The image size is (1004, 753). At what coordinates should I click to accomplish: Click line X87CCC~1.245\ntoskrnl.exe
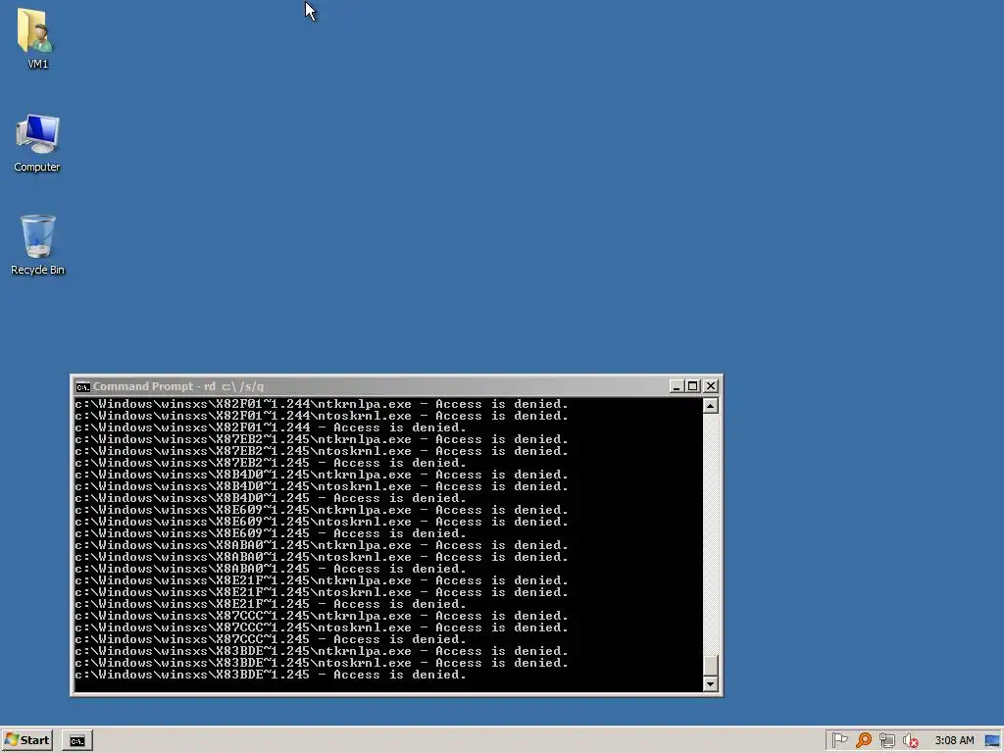pyautogui.click(x=322, y=627)
